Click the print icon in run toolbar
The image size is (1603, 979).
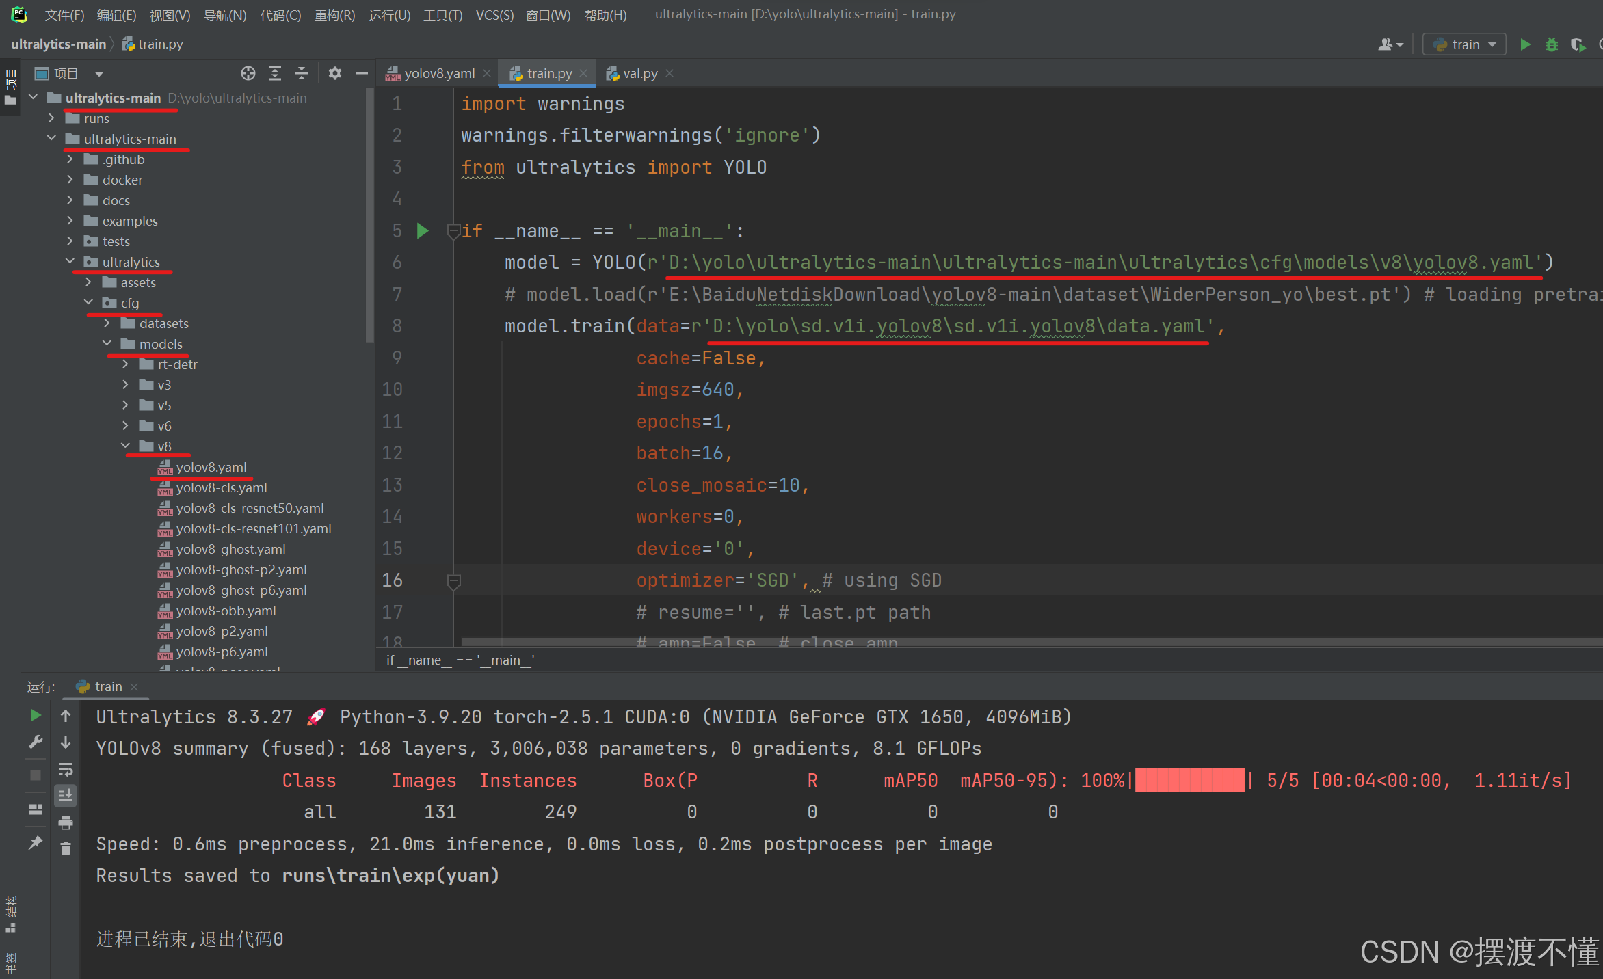click(66, 822)
